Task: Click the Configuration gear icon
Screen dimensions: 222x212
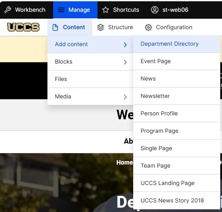Action: pos(148,27)
